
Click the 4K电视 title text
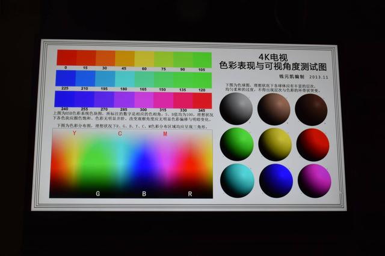[x=273, y=58]
